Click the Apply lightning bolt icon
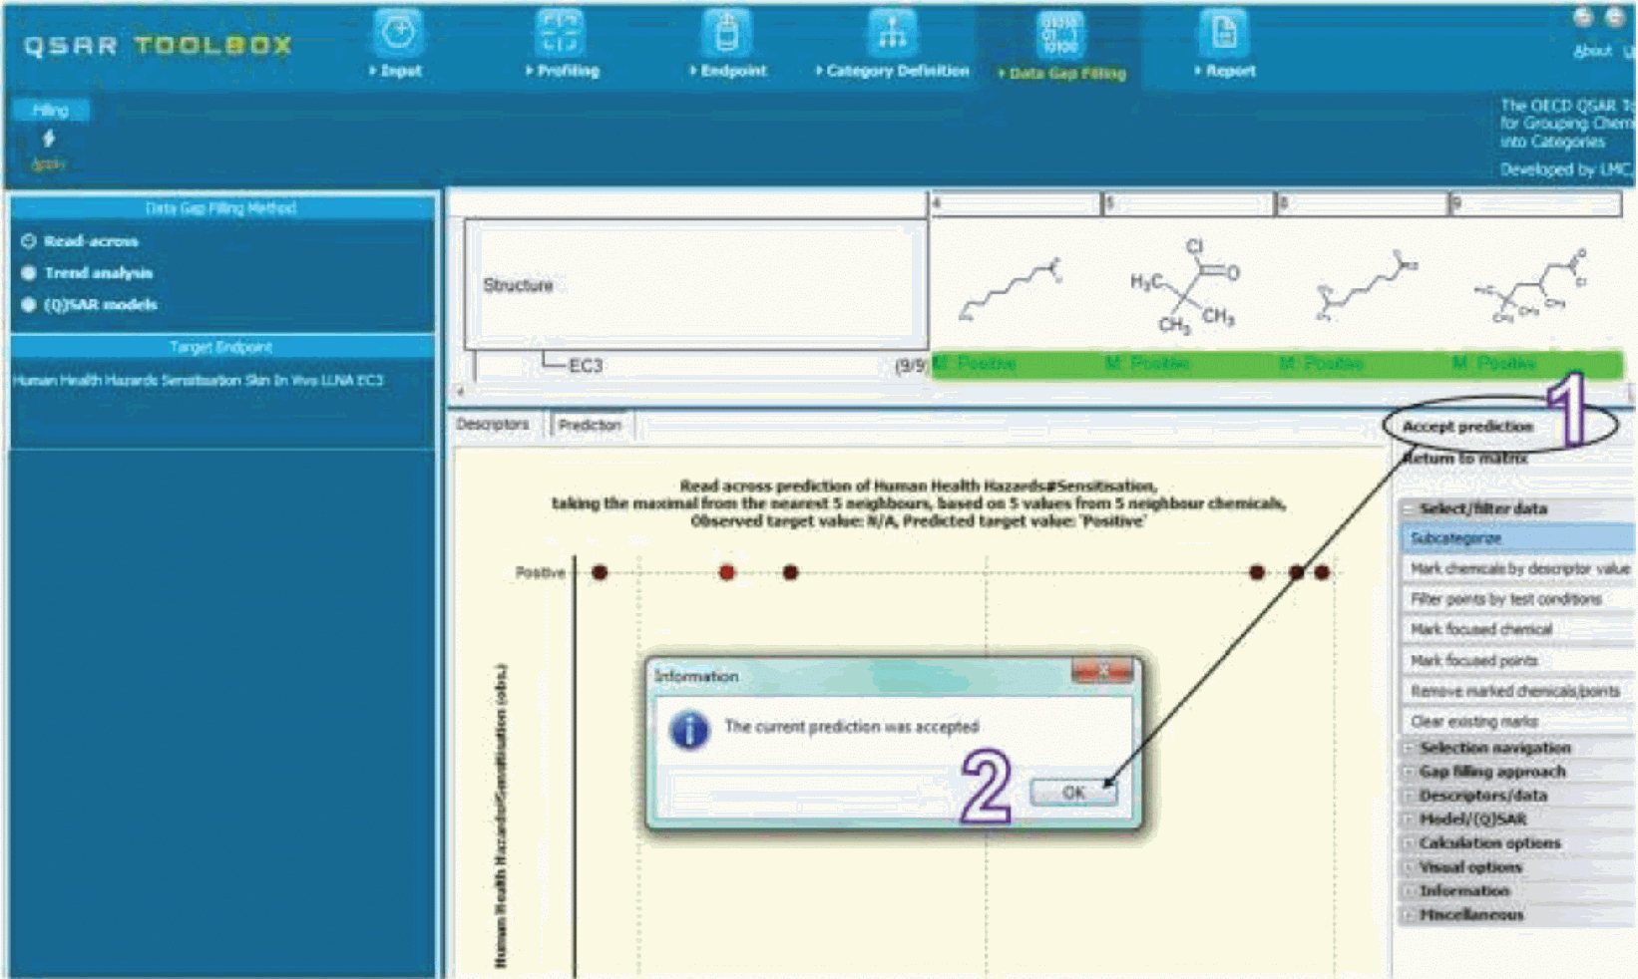This screenshot has height=979, width=1638. pos(48,141)
